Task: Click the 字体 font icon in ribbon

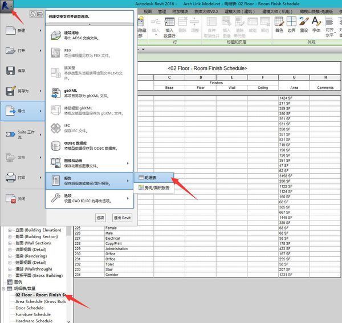Action: [x=316, y=22]
